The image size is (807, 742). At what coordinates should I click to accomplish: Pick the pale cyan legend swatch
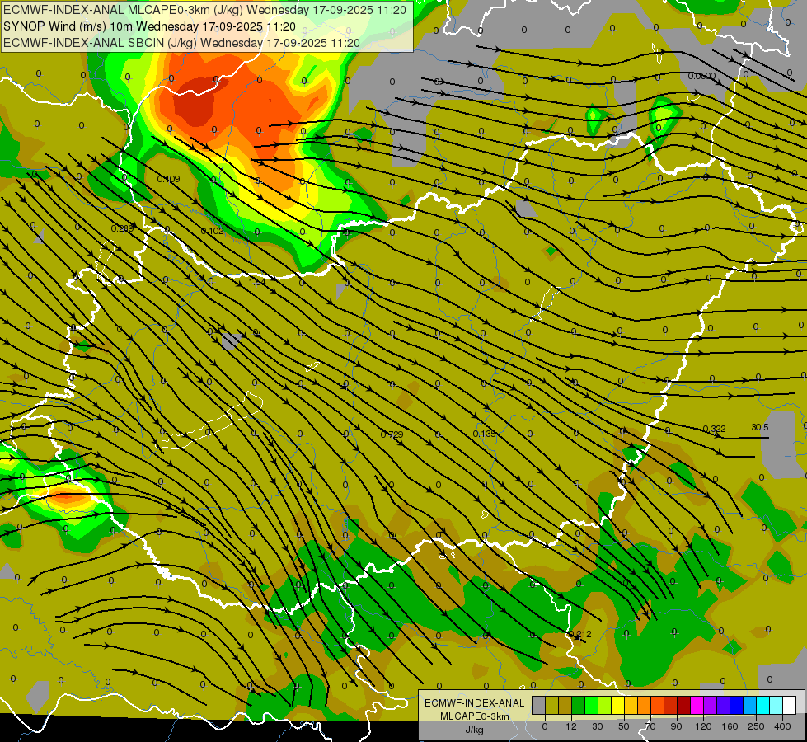point(777,705)
